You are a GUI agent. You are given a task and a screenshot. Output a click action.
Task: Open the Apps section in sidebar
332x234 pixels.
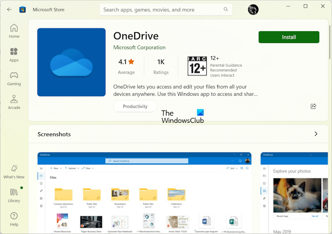[x=14, y=55]
